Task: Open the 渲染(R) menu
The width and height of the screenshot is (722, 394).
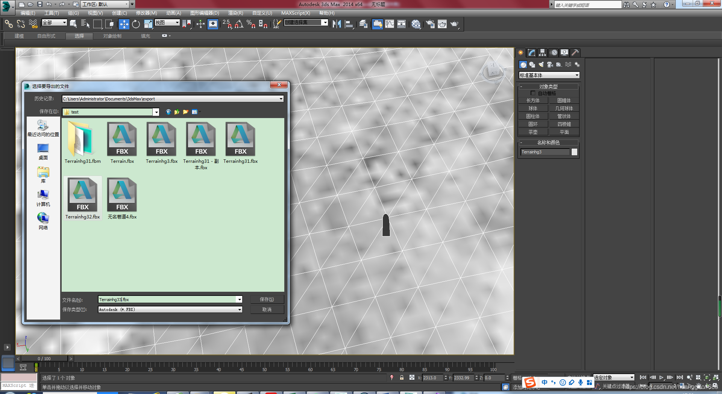Action: 235,13
